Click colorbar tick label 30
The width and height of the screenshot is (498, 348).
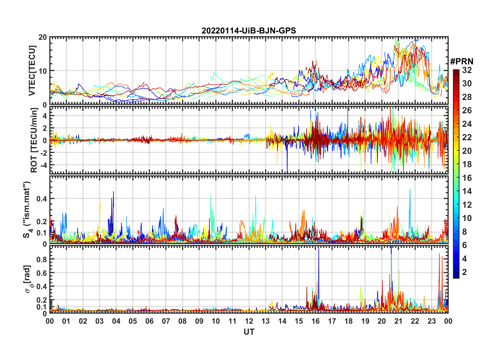point(467,83)
